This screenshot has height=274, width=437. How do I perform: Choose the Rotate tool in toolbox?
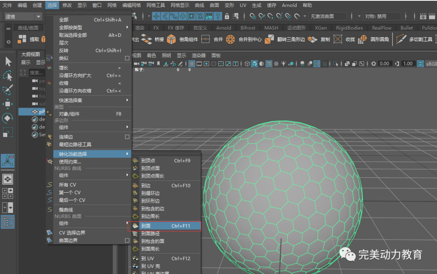click(x=8, y=118)
